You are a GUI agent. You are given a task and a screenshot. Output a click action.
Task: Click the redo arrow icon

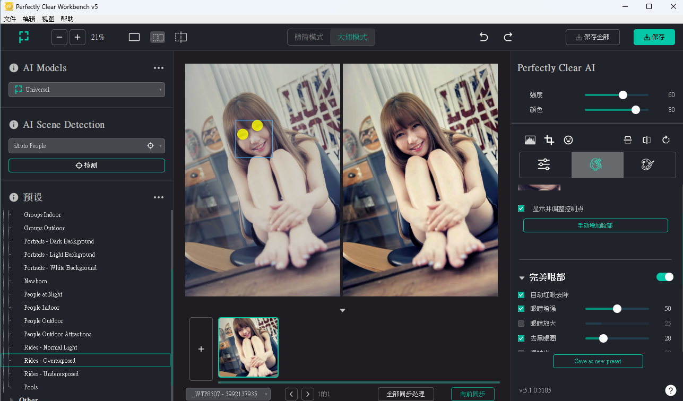point(508,37)
